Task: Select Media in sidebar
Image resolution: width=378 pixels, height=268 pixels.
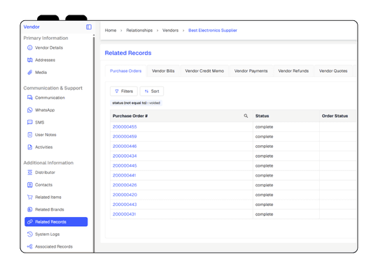Action: click(x=41, y=73)
